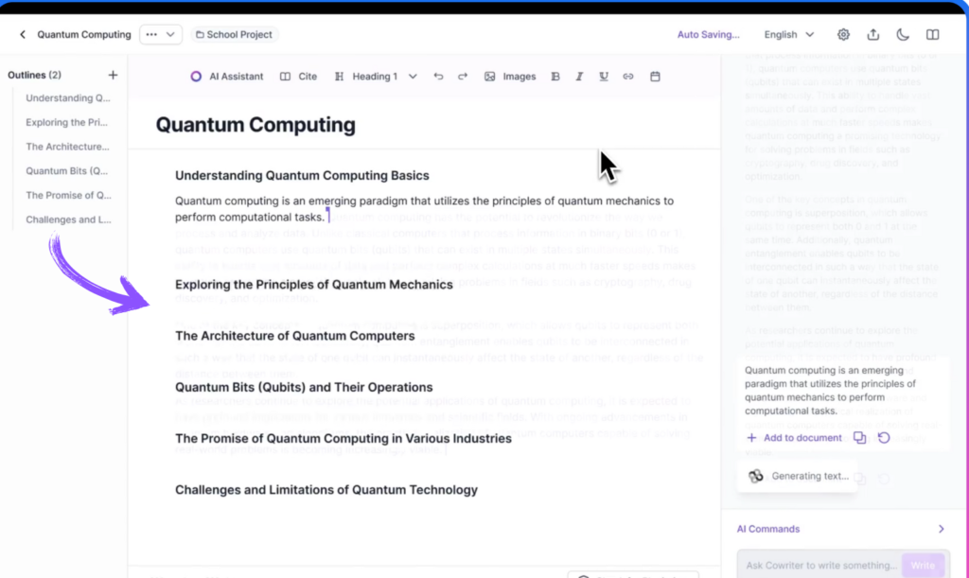Click the Write button

click(x=923, y=566)
